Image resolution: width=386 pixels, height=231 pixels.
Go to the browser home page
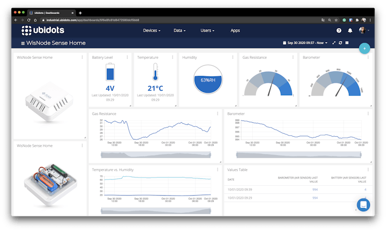(x=35, y=20)
